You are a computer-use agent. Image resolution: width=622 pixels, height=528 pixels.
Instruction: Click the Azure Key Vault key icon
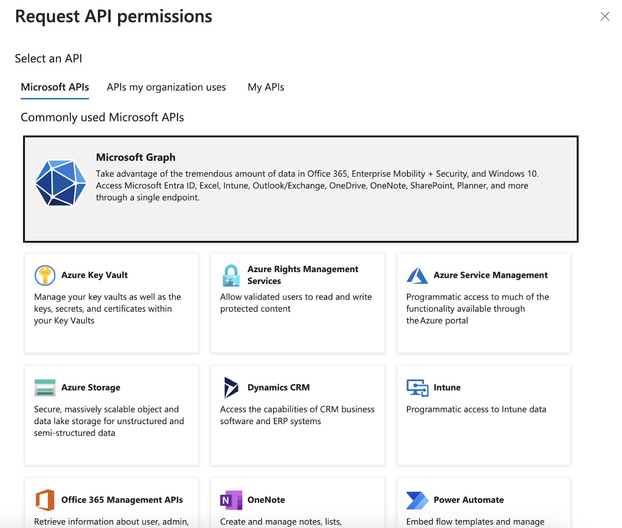coord(45,275)
